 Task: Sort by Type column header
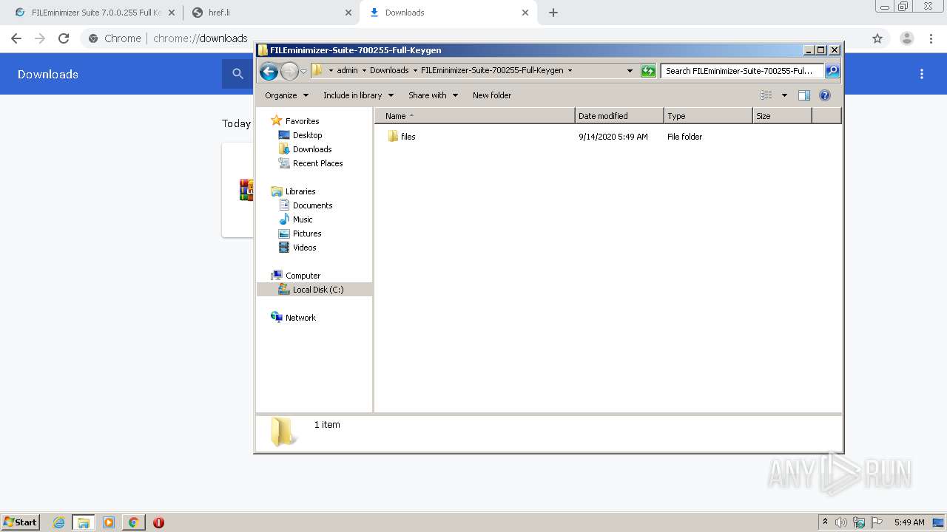708,116
